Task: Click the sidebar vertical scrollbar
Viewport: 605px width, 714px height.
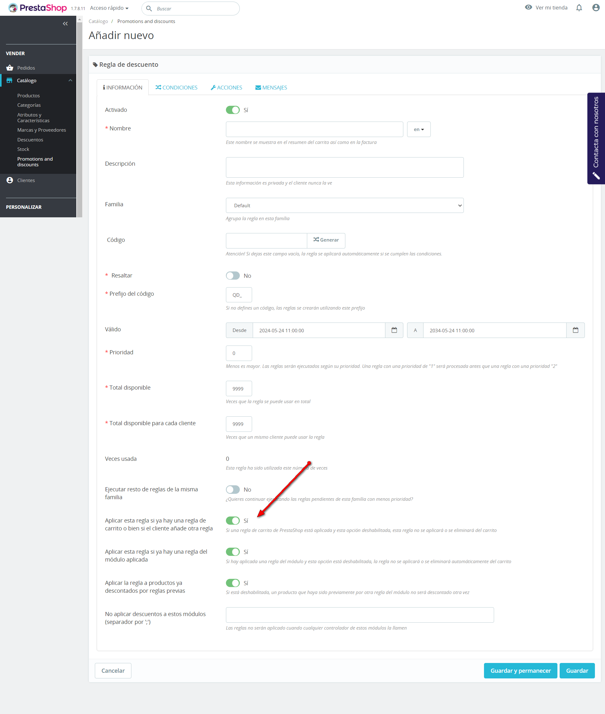Action: point(80,117)
